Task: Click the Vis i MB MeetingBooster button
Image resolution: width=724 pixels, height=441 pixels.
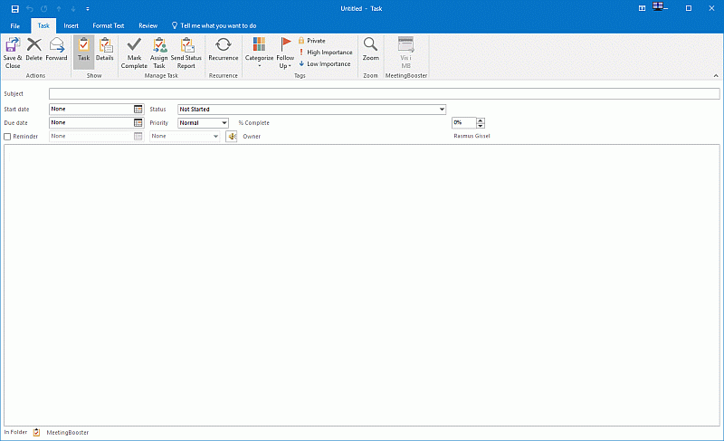Action: coord(405,53)
